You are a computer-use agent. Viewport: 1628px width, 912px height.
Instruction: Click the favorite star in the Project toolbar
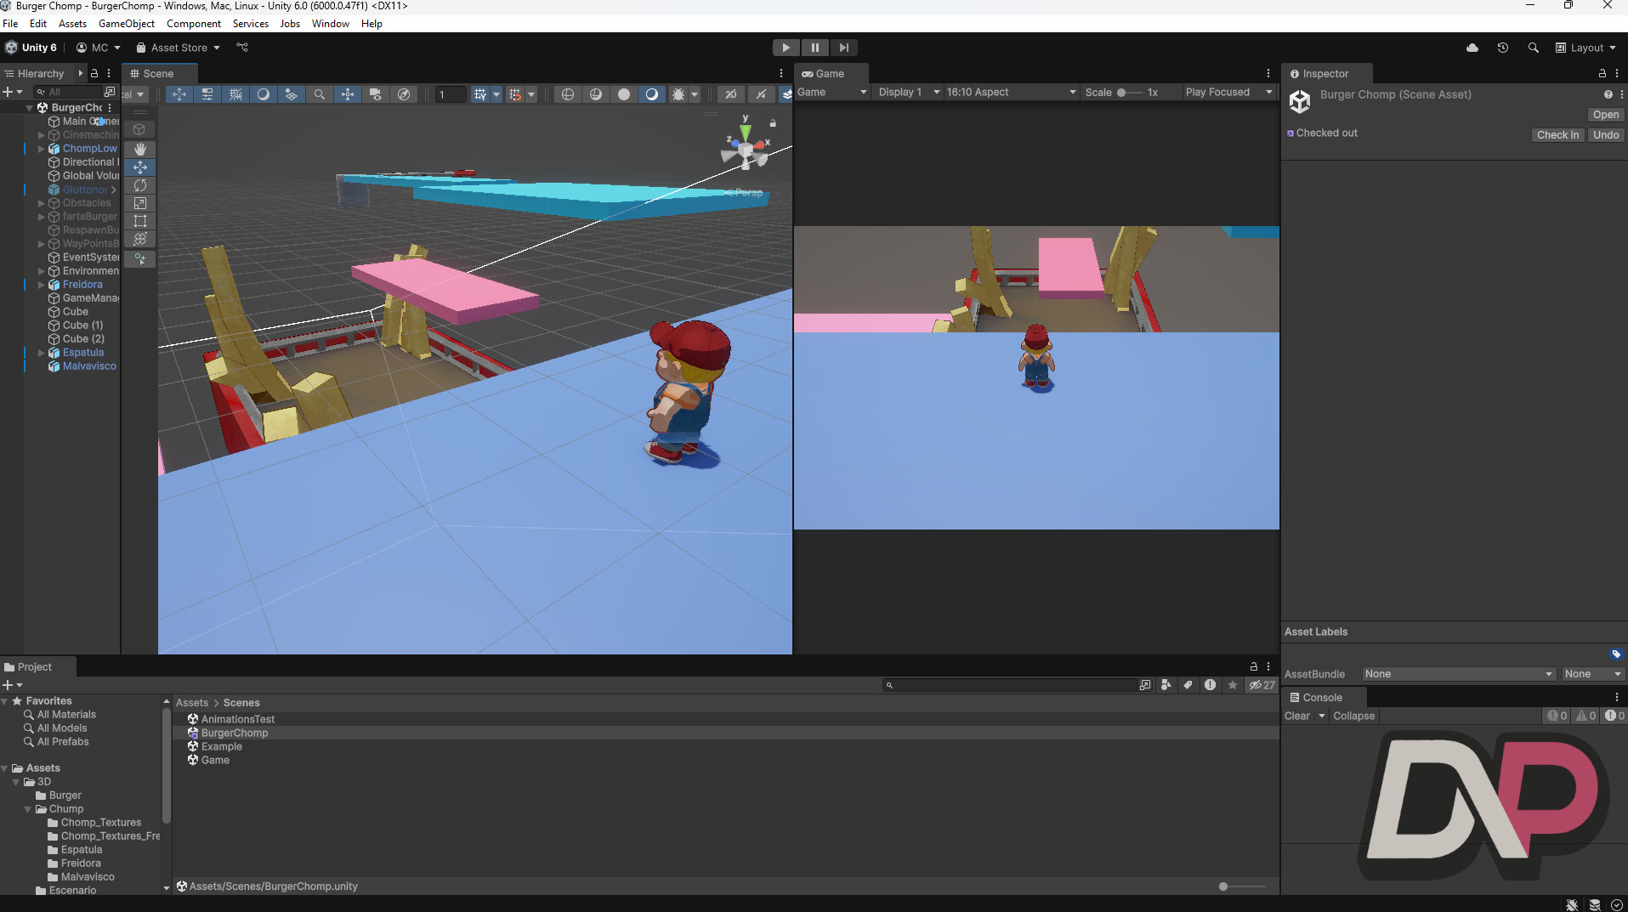click(x=1232, y=685)
